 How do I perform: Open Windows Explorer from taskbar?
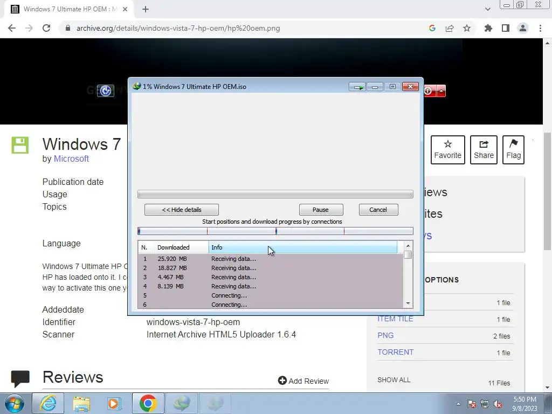click(81, 403)
